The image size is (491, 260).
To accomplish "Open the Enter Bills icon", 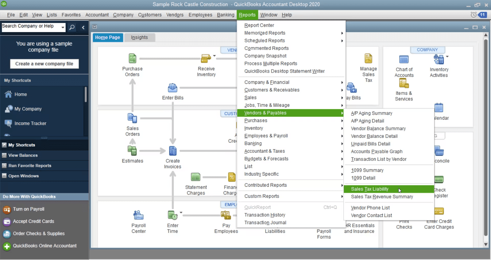I will (x=172, y=88).
